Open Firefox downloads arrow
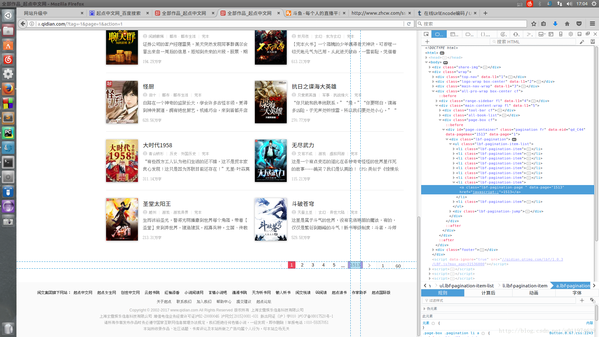This screenshot has height=337, width=599. point(555,24)
